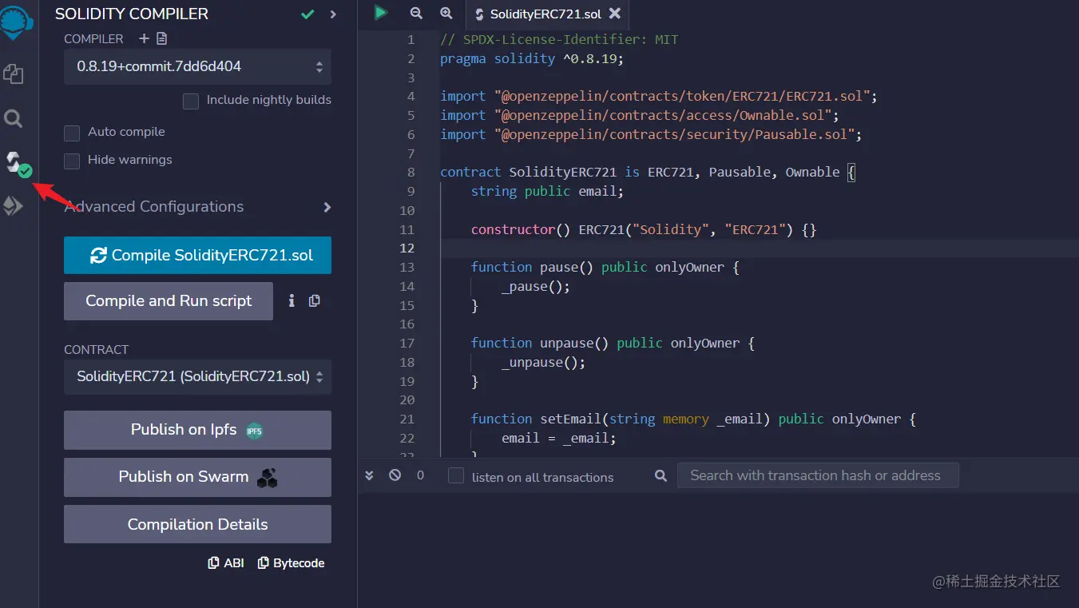Click the pending transactions count 0

coord(420,475)
